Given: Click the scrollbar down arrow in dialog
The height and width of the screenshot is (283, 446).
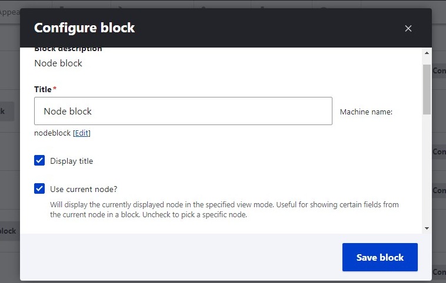Looking at the screenshot, I should (427, 228).
